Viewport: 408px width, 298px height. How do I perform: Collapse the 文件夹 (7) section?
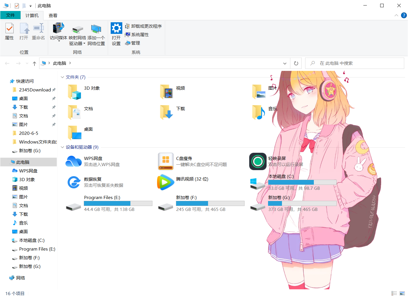coord(62,77)
